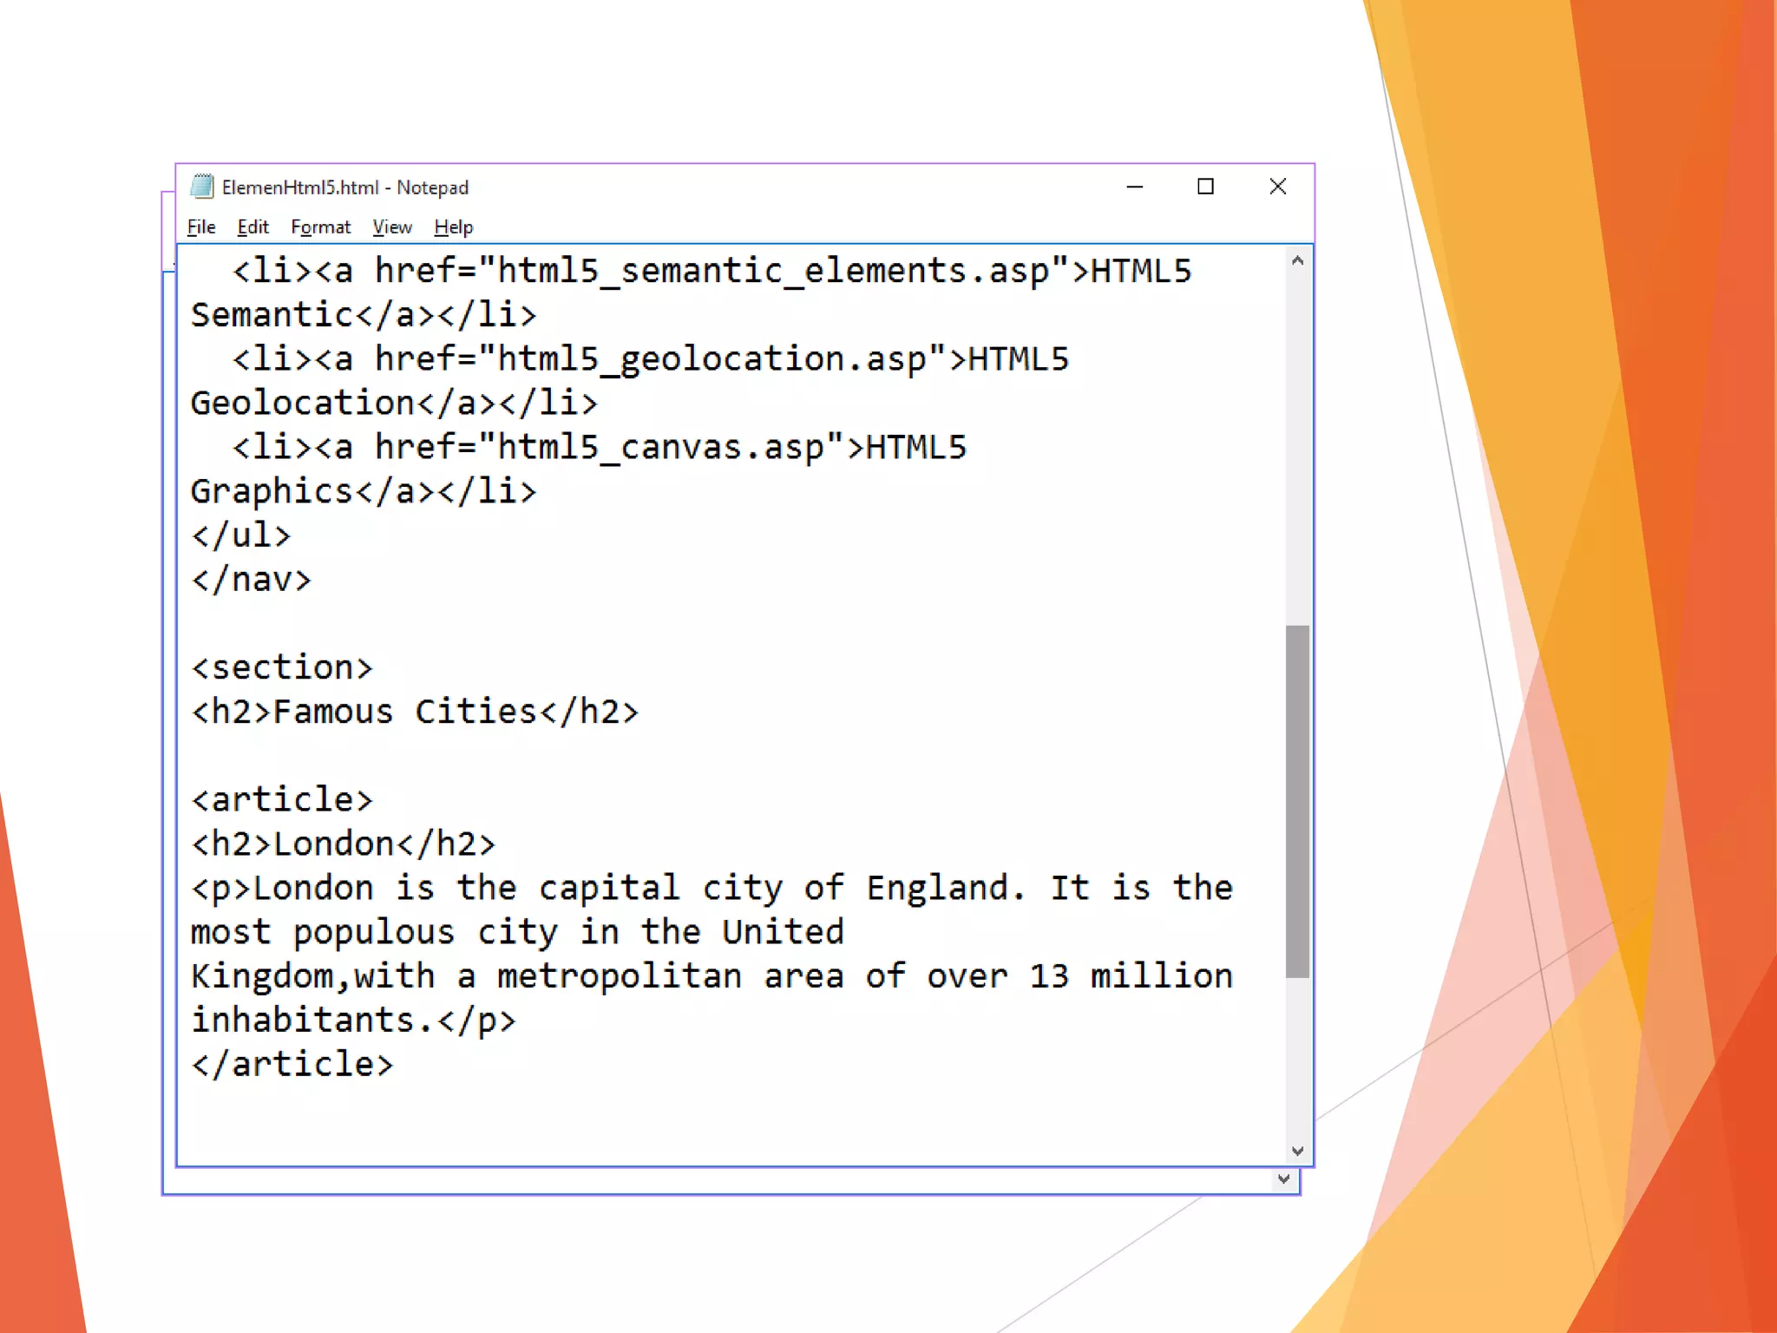Click the scroll down arrow in Notepad
1777x1333 pixels.
tap(1297, 1152)
